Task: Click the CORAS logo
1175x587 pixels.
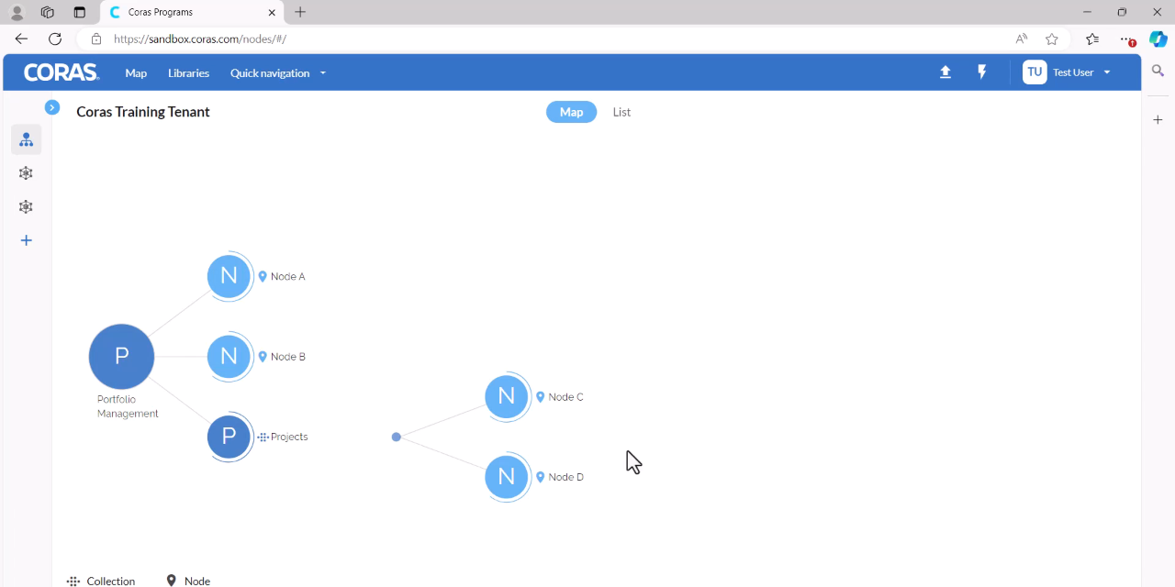Action: (x=62, y=72)
